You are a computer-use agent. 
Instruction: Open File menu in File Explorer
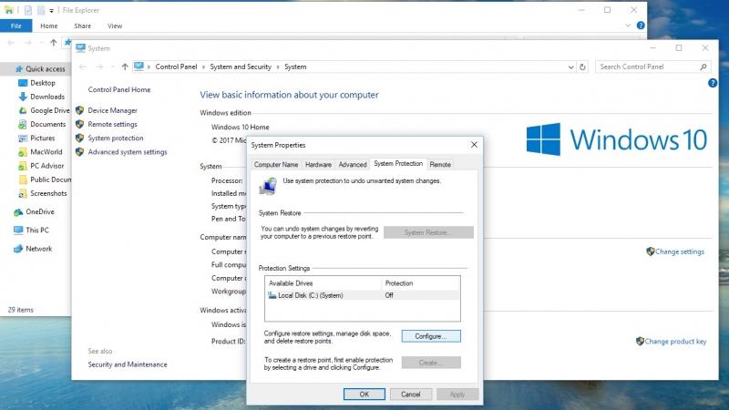[x=15, y=26]
